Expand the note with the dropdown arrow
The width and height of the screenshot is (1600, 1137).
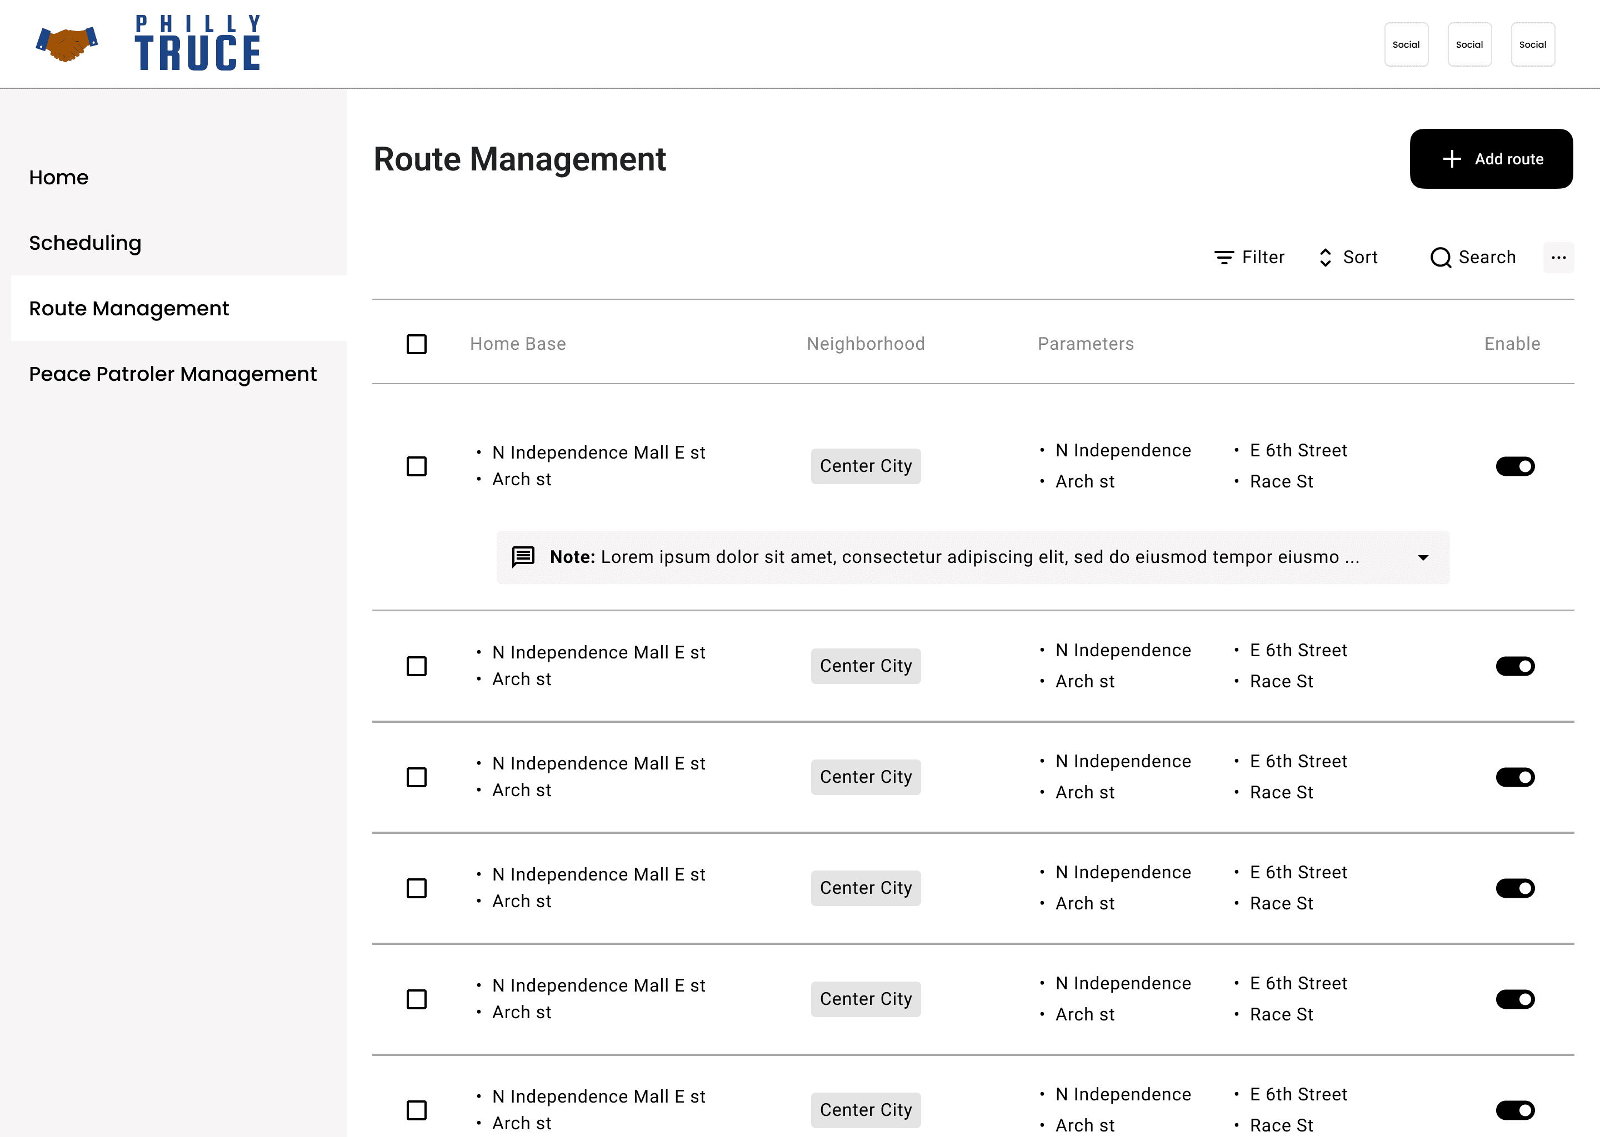pos(1423,557)
